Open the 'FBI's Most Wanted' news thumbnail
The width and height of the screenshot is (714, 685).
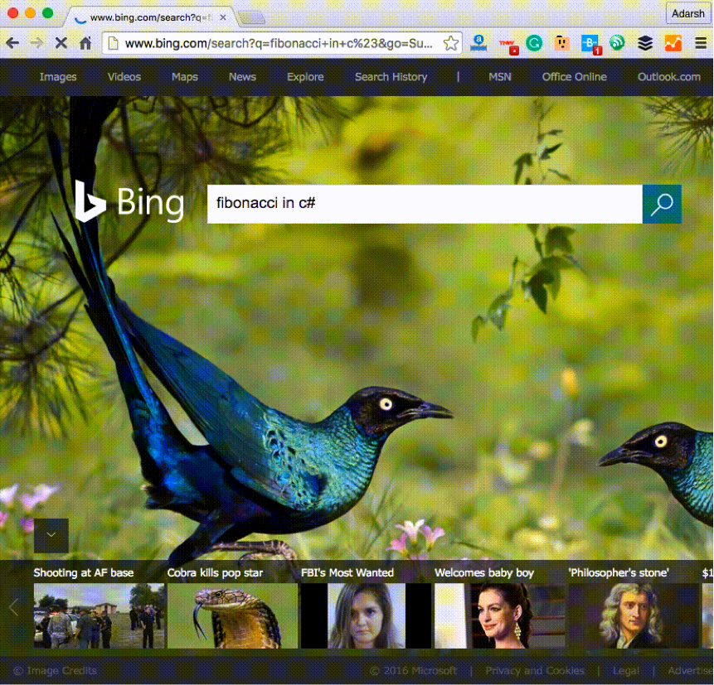(367, 616)
